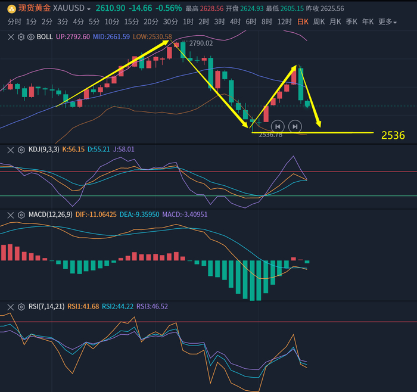This screenshot has width=417, height=392.
Task: Open RSI indicator settings hexagon
Action: pos(21,307)
